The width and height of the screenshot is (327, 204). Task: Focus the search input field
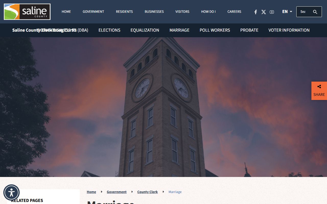click(x=303, y=12)
